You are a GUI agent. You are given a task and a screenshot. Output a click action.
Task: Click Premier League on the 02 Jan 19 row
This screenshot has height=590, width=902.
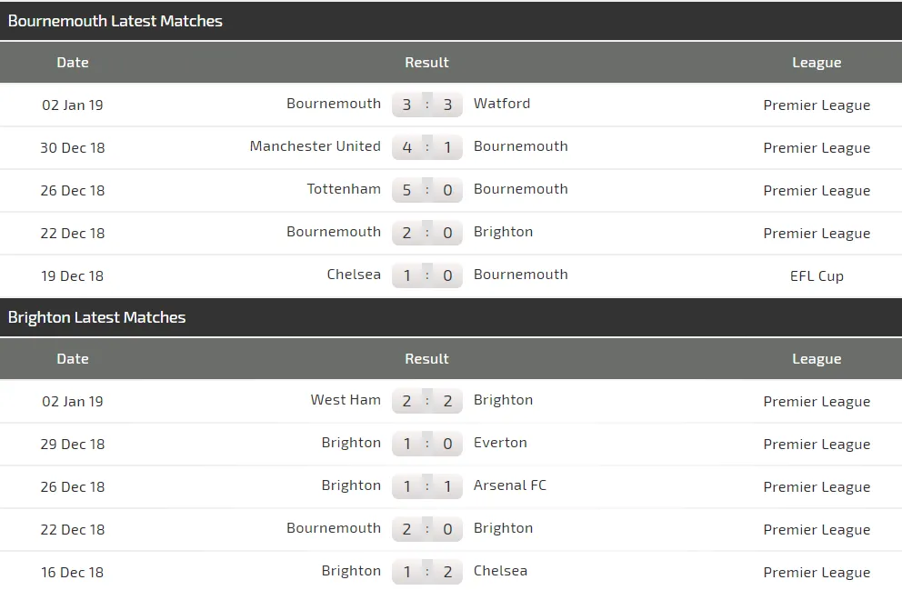point(816,105)
